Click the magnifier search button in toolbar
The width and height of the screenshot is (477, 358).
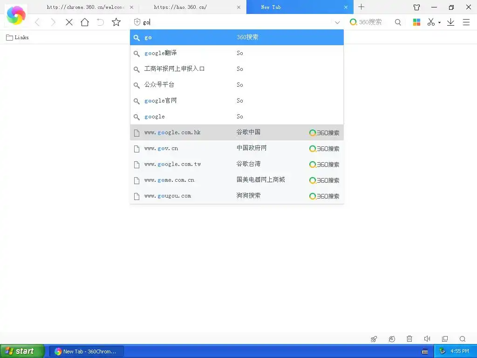tap(398, 22)
